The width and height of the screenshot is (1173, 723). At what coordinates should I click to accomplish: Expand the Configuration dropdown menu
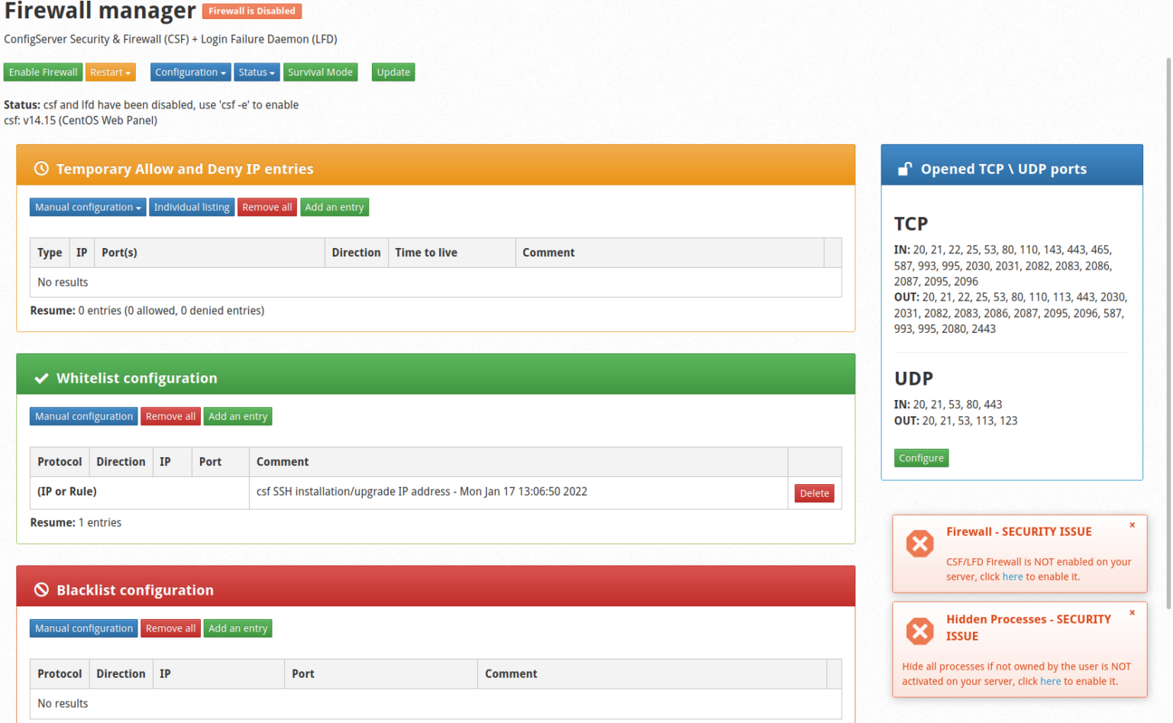pos(190,73)
